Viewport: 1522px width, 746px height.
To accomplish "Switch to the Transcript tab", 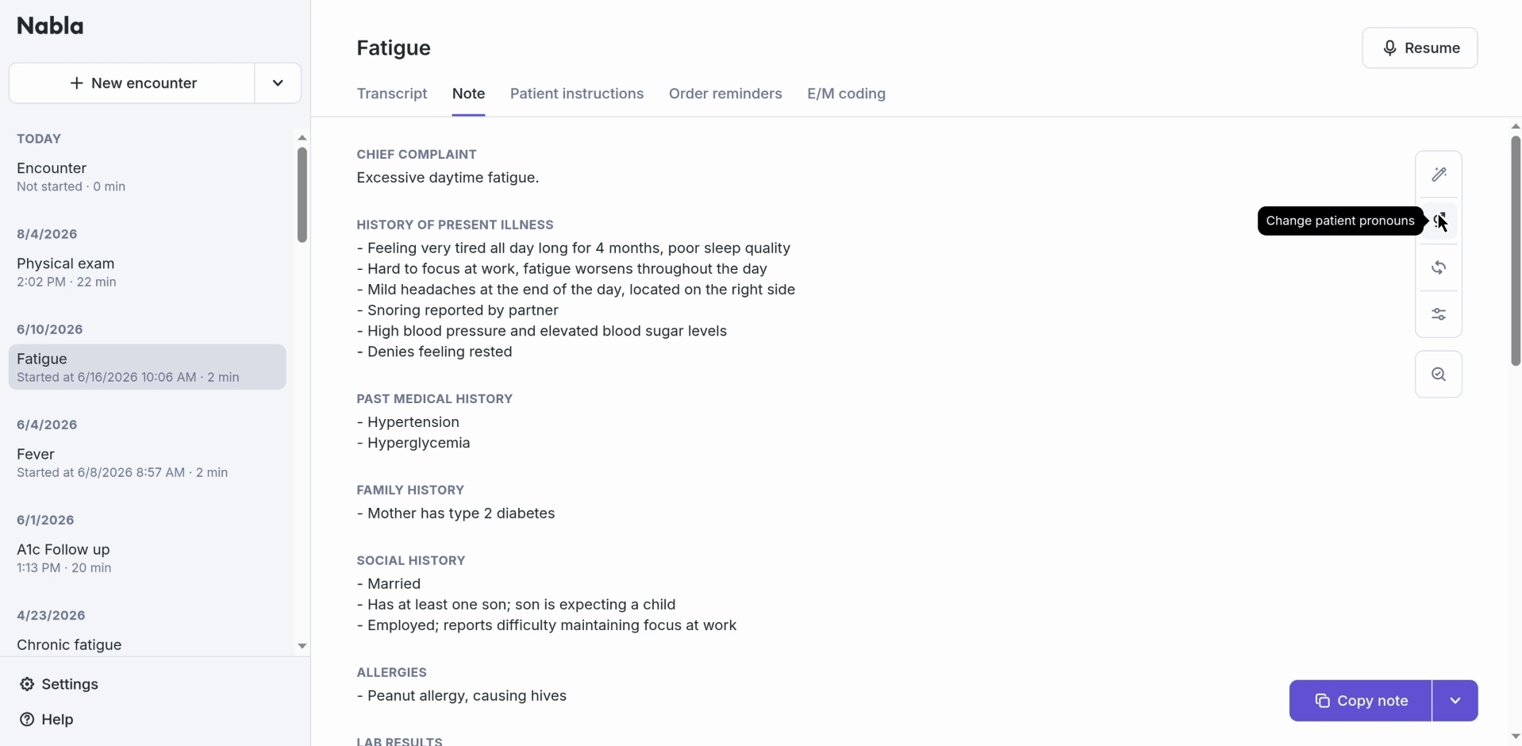I will click(x=392, y=94).
